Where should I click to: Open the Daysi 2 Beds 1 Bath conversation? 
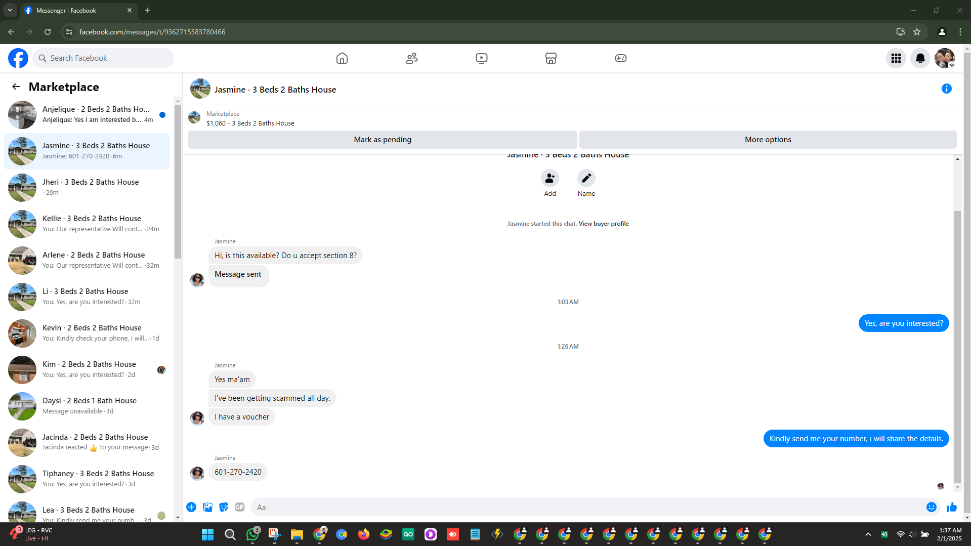tap(87, 406)
